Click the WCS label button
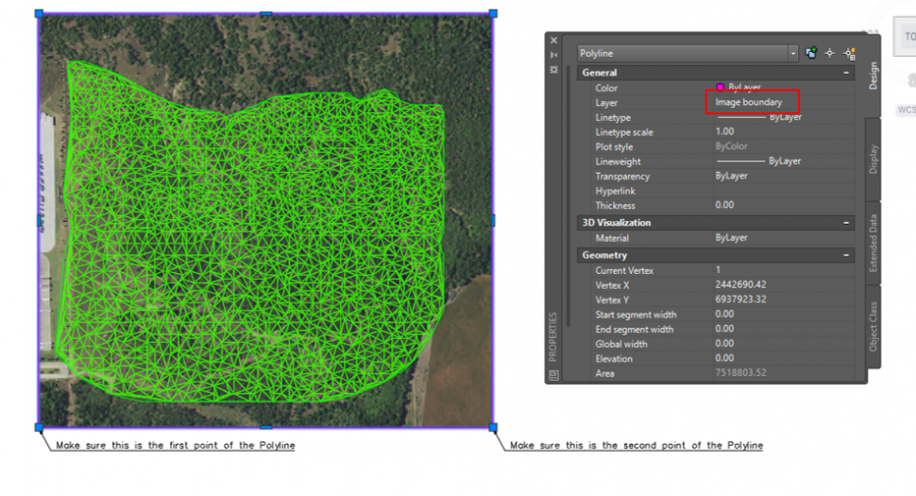Viewport: 916px width, 496px height. (x=906, y=110)
